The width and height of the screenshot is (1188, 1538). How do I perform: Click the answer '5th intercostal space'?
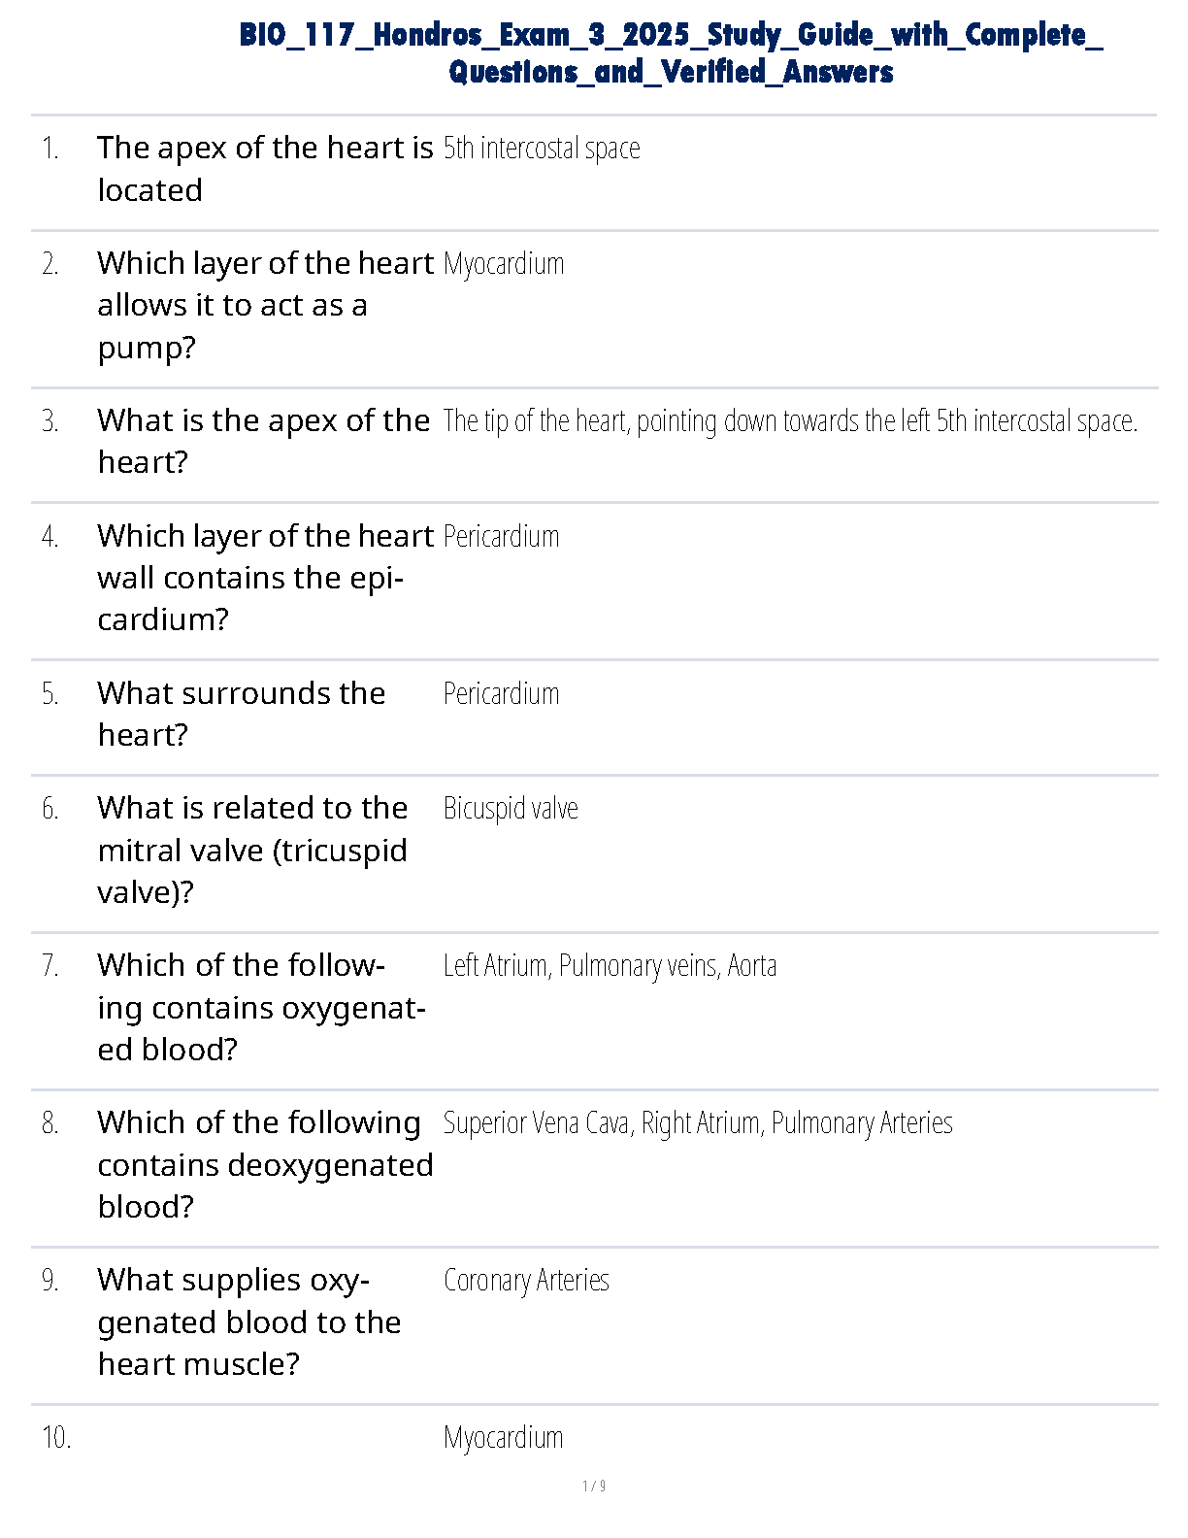(x=542, y=149)
